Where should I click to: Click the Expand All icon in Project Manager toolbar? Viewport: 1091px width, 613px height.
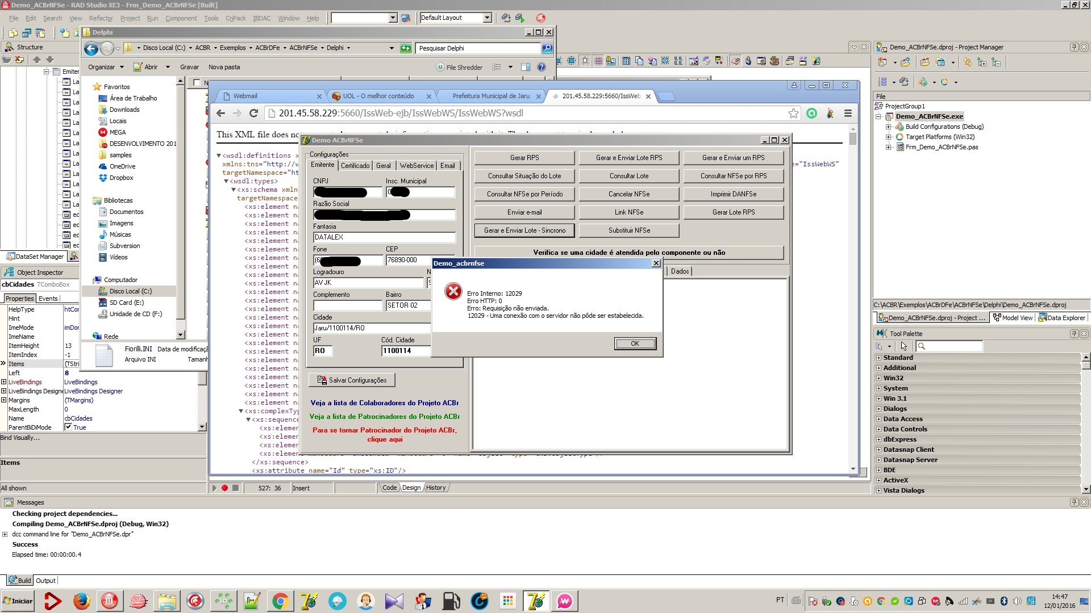pos(982,62)
